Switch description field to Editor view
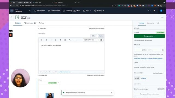Screen dimensions: 175x98 (x=94, y=36)
